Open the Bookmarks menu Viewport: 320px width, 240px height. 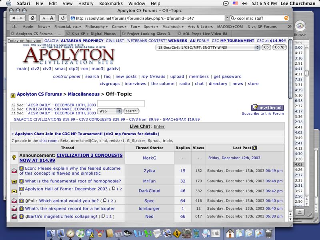coord(111,3)
